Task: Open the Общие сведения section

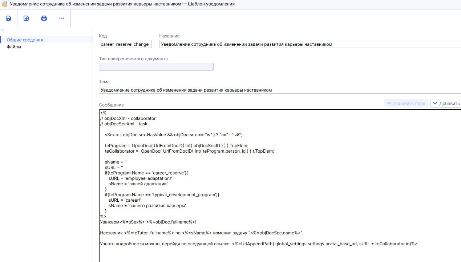Action: 25,40
